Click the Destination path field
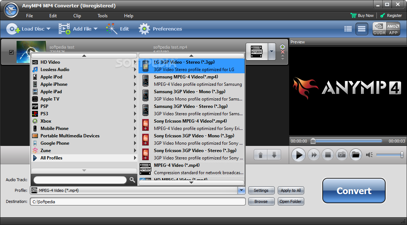Viewport: 407px width, 225px height. click(138, 202)
